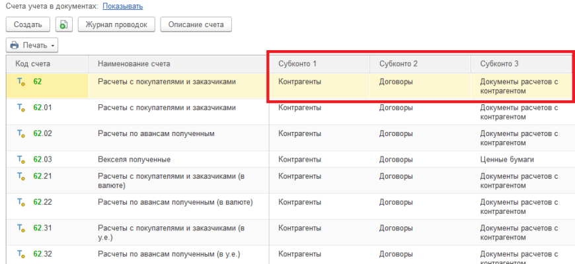Click Расчеты по авансам полученным (в валюте)
Viewport: 575px width, 264px height.
click(175, 202)
